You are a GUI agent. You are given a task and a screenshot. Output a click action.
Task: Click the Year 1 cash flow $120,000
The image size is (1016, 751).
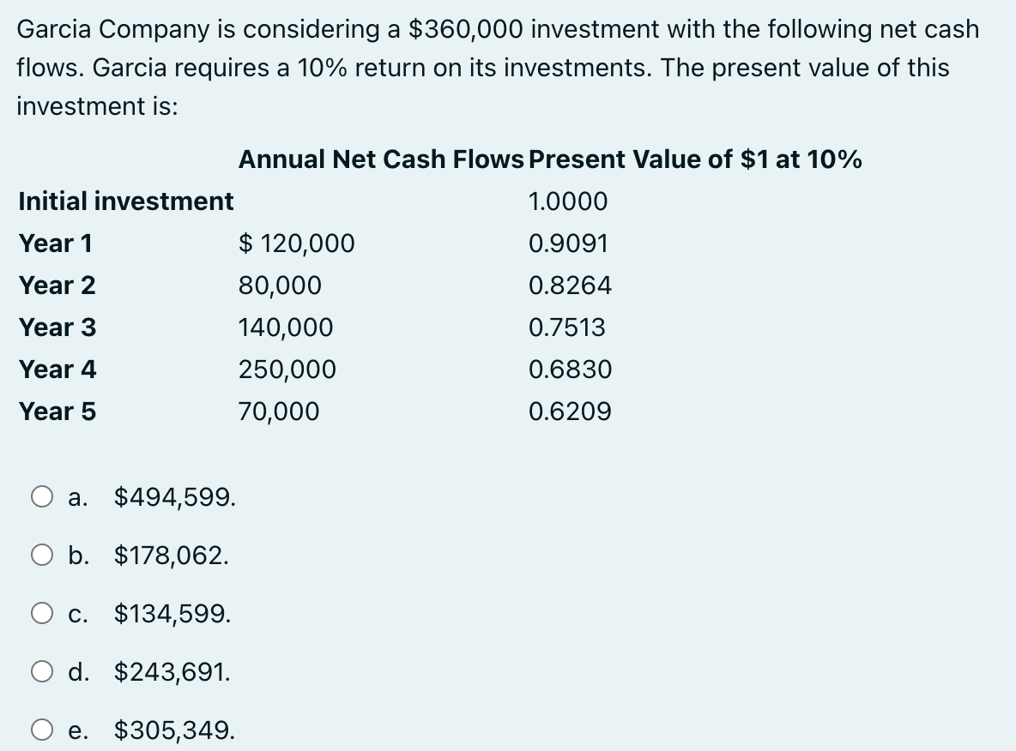click(x=297, y=243)
